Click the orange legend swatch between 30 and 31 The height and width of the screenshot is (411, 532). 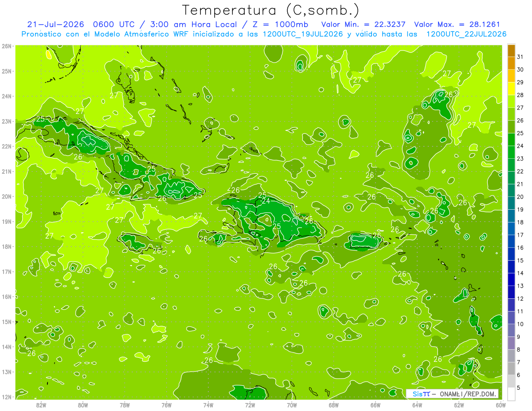[x=511, y=63]
